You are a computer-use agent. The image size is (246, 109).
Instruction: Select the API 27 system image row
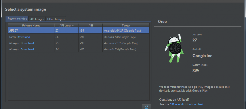pos(78,31)
